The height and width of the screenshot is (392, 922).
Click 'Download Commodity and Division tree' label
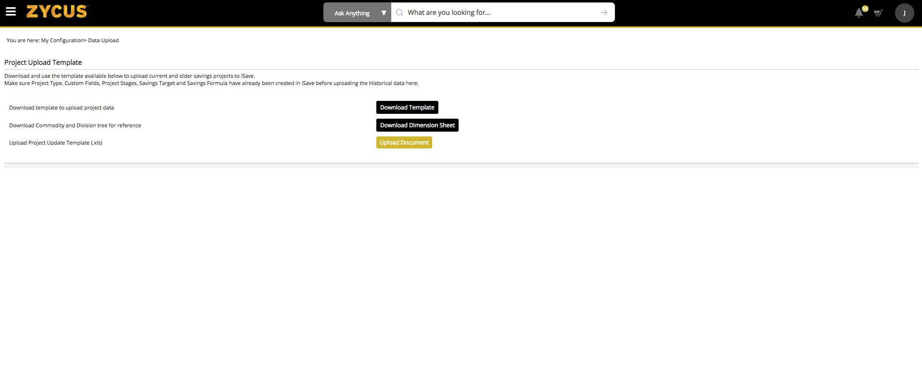pyautogui.click(x=75, y=125)
